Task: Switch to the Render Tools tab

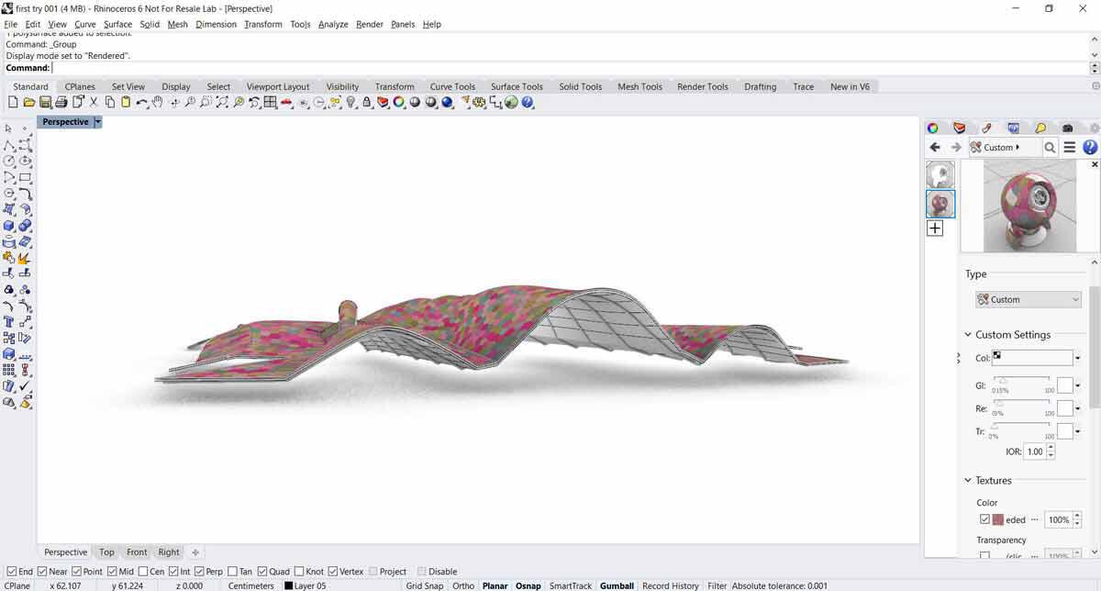Action: click(x=703, y=86)
